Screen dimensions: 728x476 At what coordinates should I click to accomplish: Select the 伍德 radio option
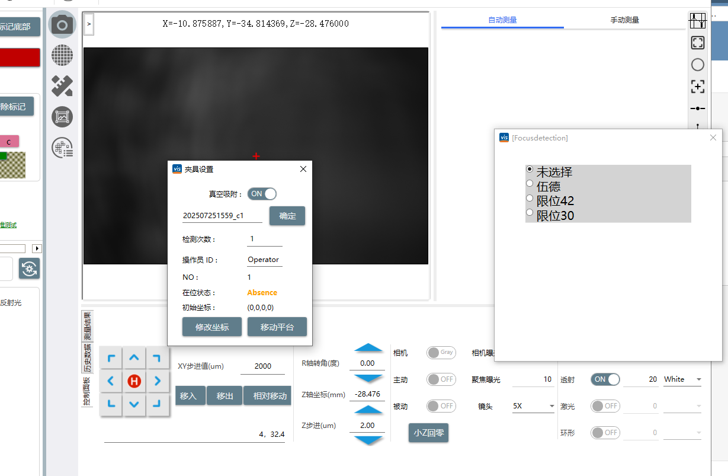[x=530, y=185]
